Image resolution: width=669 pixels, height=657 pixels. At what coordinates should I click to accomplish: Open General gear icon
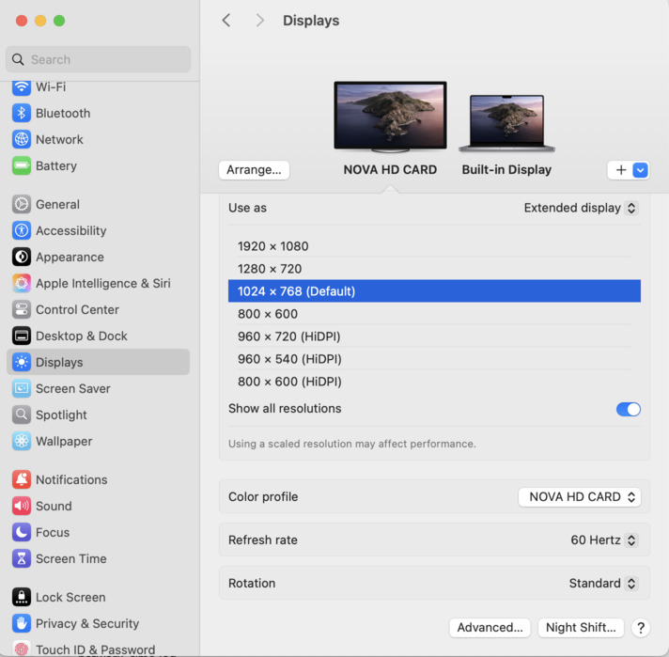[22, 204]
